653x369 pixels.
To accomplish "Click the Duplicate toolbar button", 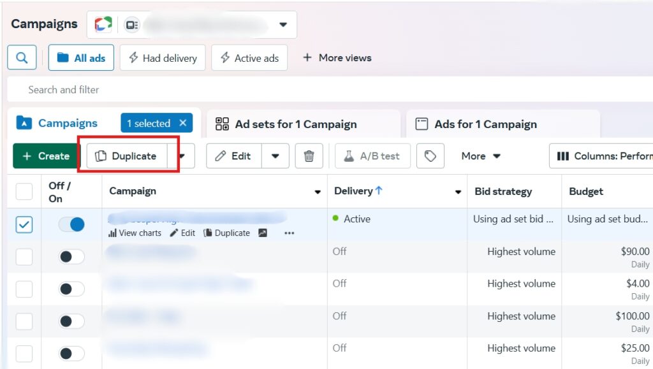I will click(x=127, y=156).
